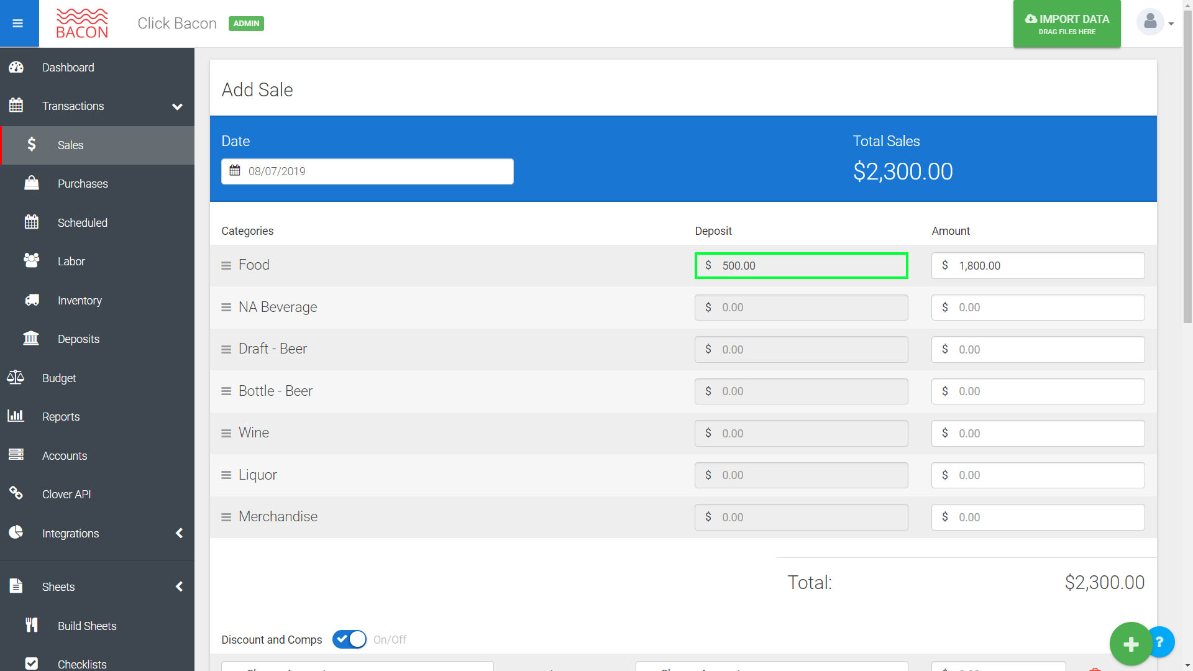Open the blue help question icon
1193x671 pixels.
(1161, 641)
